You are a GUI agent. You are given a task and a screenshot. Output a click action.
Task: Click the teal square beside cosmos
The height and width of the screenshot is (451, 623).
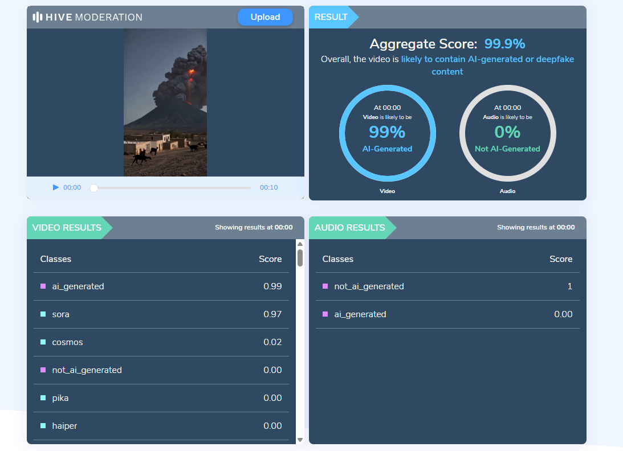[43, 342]
